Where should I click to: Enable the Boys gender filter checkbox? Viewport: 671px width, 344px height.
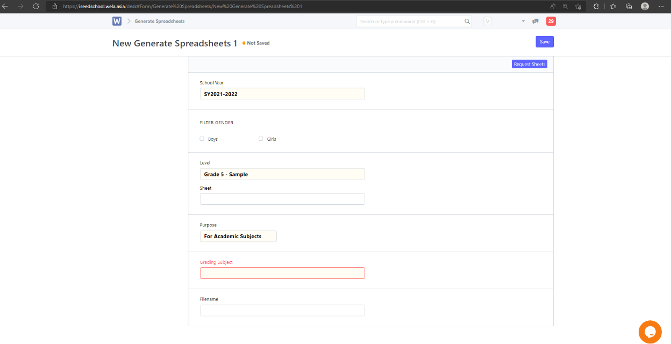coord(202,139)
